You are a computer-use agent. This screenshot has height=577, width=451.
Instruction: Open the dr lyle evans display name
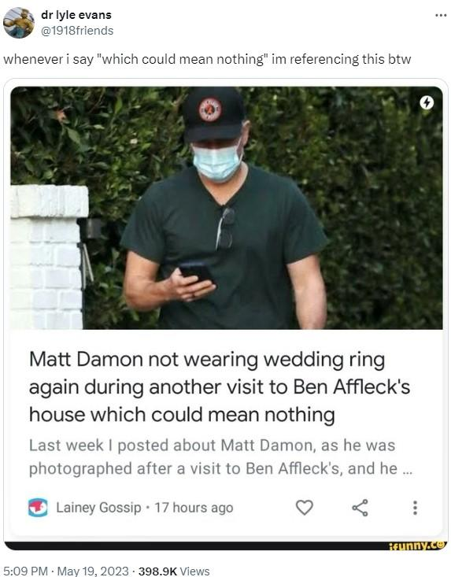pyautogui.click(x=76, y=15)
